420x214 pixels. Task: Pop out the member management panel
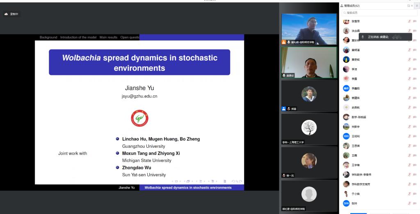[408, 6]
